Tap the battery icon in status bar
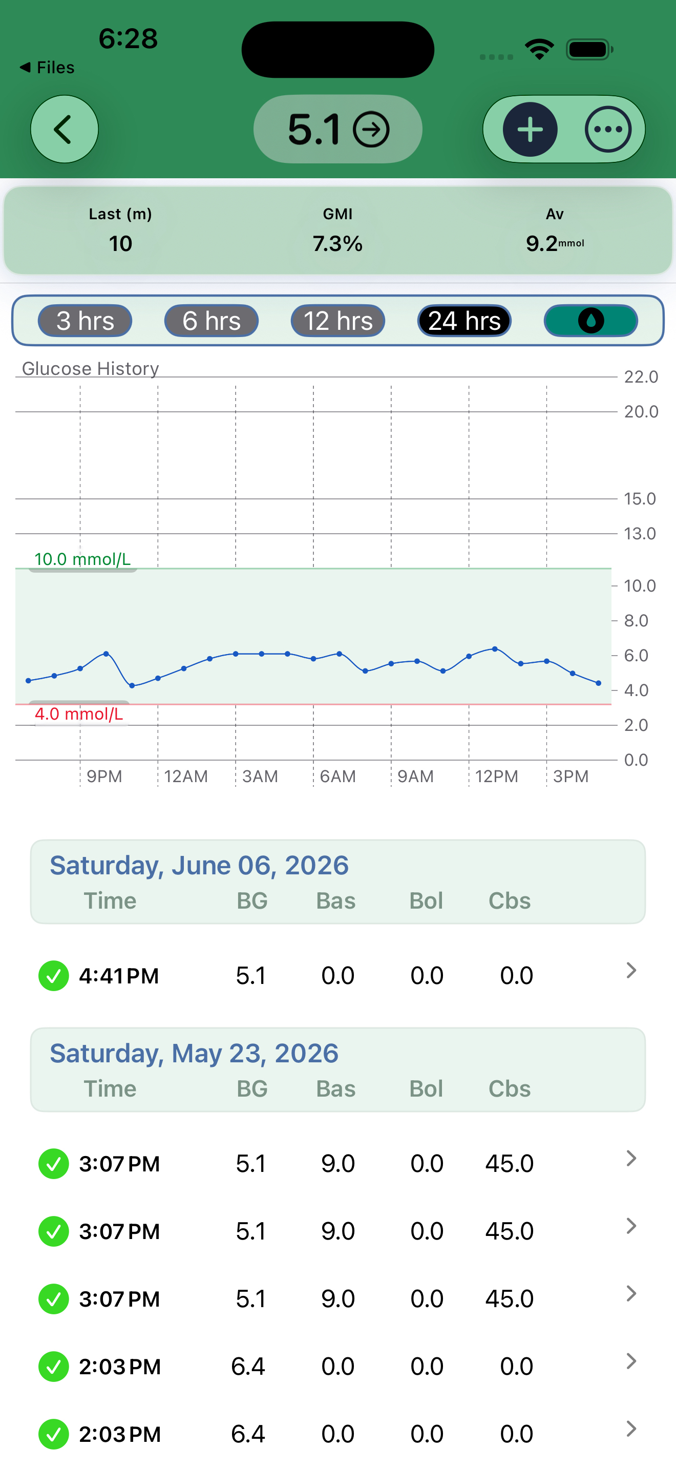 click(589, 50)
